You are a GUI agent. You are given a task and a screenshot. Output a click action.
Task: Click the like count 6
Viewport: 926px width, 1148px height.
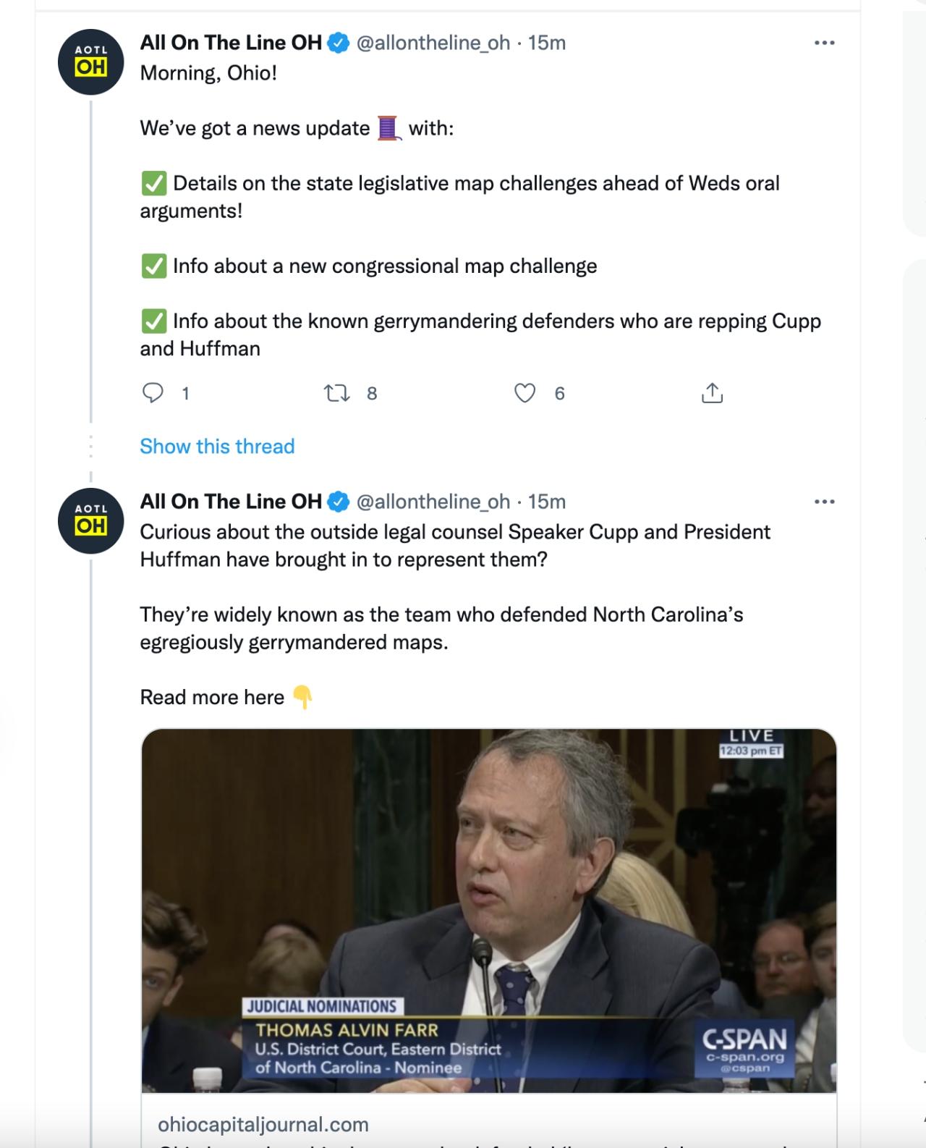point(559,393)
